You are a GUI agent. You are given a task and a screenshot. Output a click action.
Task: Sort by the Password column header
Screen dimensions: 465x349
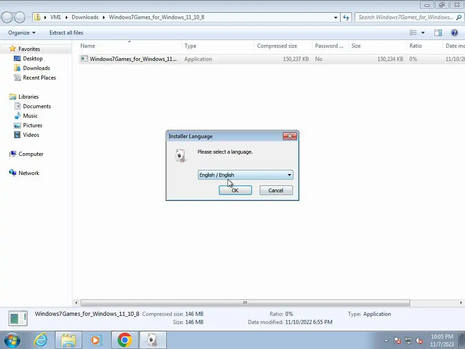(x=330, y=46)
